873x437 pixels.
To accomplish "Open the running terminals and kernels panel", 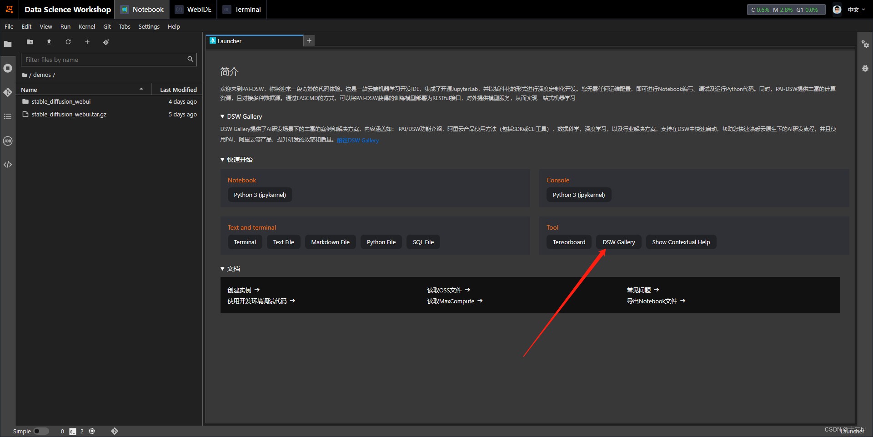I will point(8,68).
